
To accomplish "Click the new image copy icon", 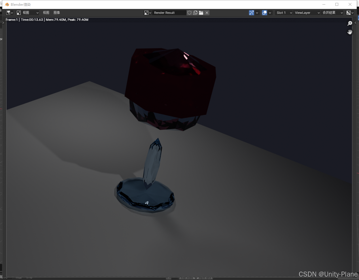I will coord(195,13).
